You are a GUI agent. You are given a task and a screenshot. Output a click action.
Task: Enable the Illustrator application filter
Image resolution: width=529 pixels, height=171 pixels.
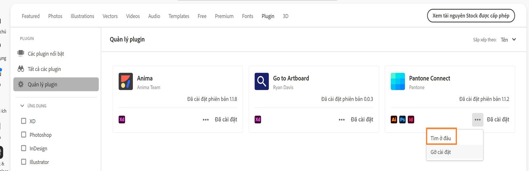click(x=23, y=162)
